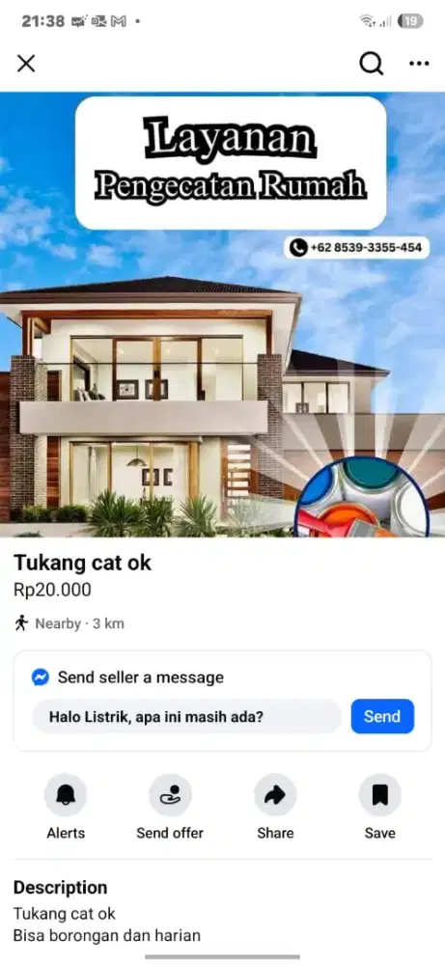This screenshot has width=445, height=965.
Task: Tap the phone number +62 8539-3355-454 badge
Action: [x=357, y=247]
